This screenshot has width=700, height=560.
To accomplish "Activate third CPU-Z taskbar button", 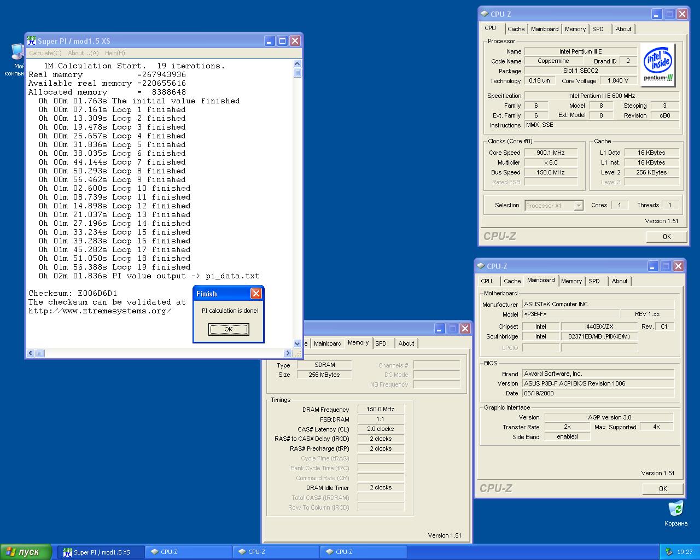I will [x=364, y=552].
